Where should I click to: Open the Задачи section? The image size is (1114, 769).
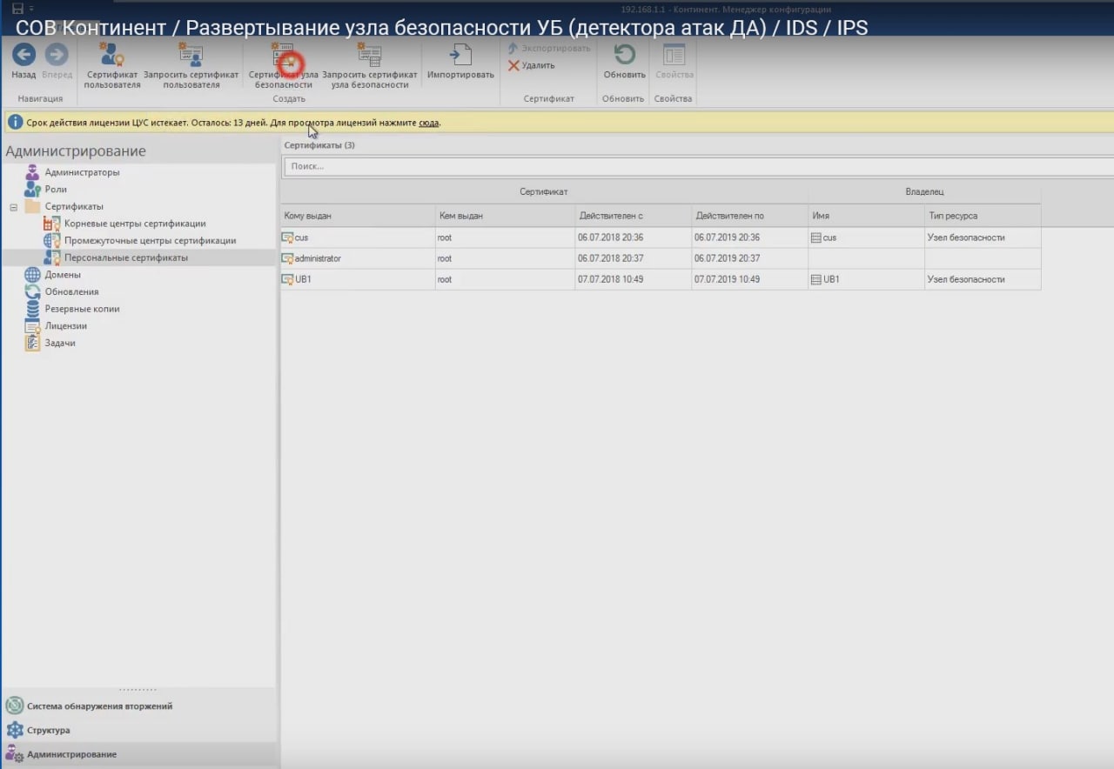[60, 343]
